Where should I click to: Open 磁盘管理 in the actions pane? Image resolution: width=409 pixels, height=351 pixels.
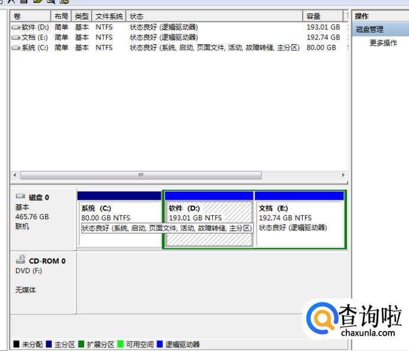(380, 29)
